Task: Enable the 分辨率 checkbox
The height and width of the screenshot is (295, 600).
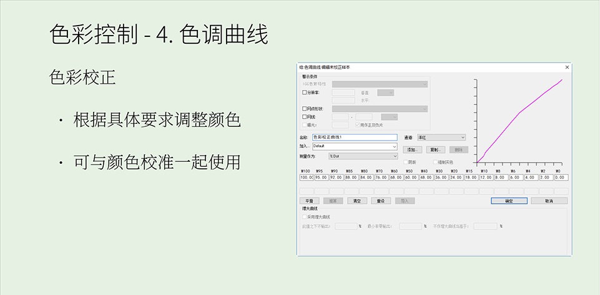Action: [x=304, y=92]
